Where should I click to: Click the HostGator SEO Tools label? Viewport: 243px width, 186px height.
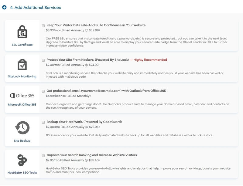[22, 173]
